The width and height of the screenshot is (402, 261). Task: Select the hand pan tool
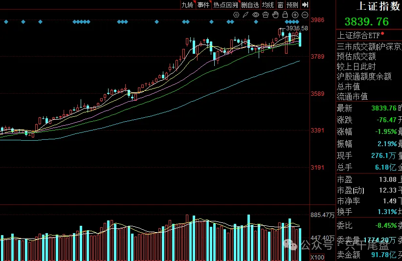point(275,15)
